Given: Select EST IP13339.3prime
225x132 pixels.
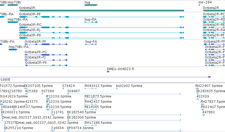Looking at the screenshot, I should pyautogui.click(x=58, y=96).
